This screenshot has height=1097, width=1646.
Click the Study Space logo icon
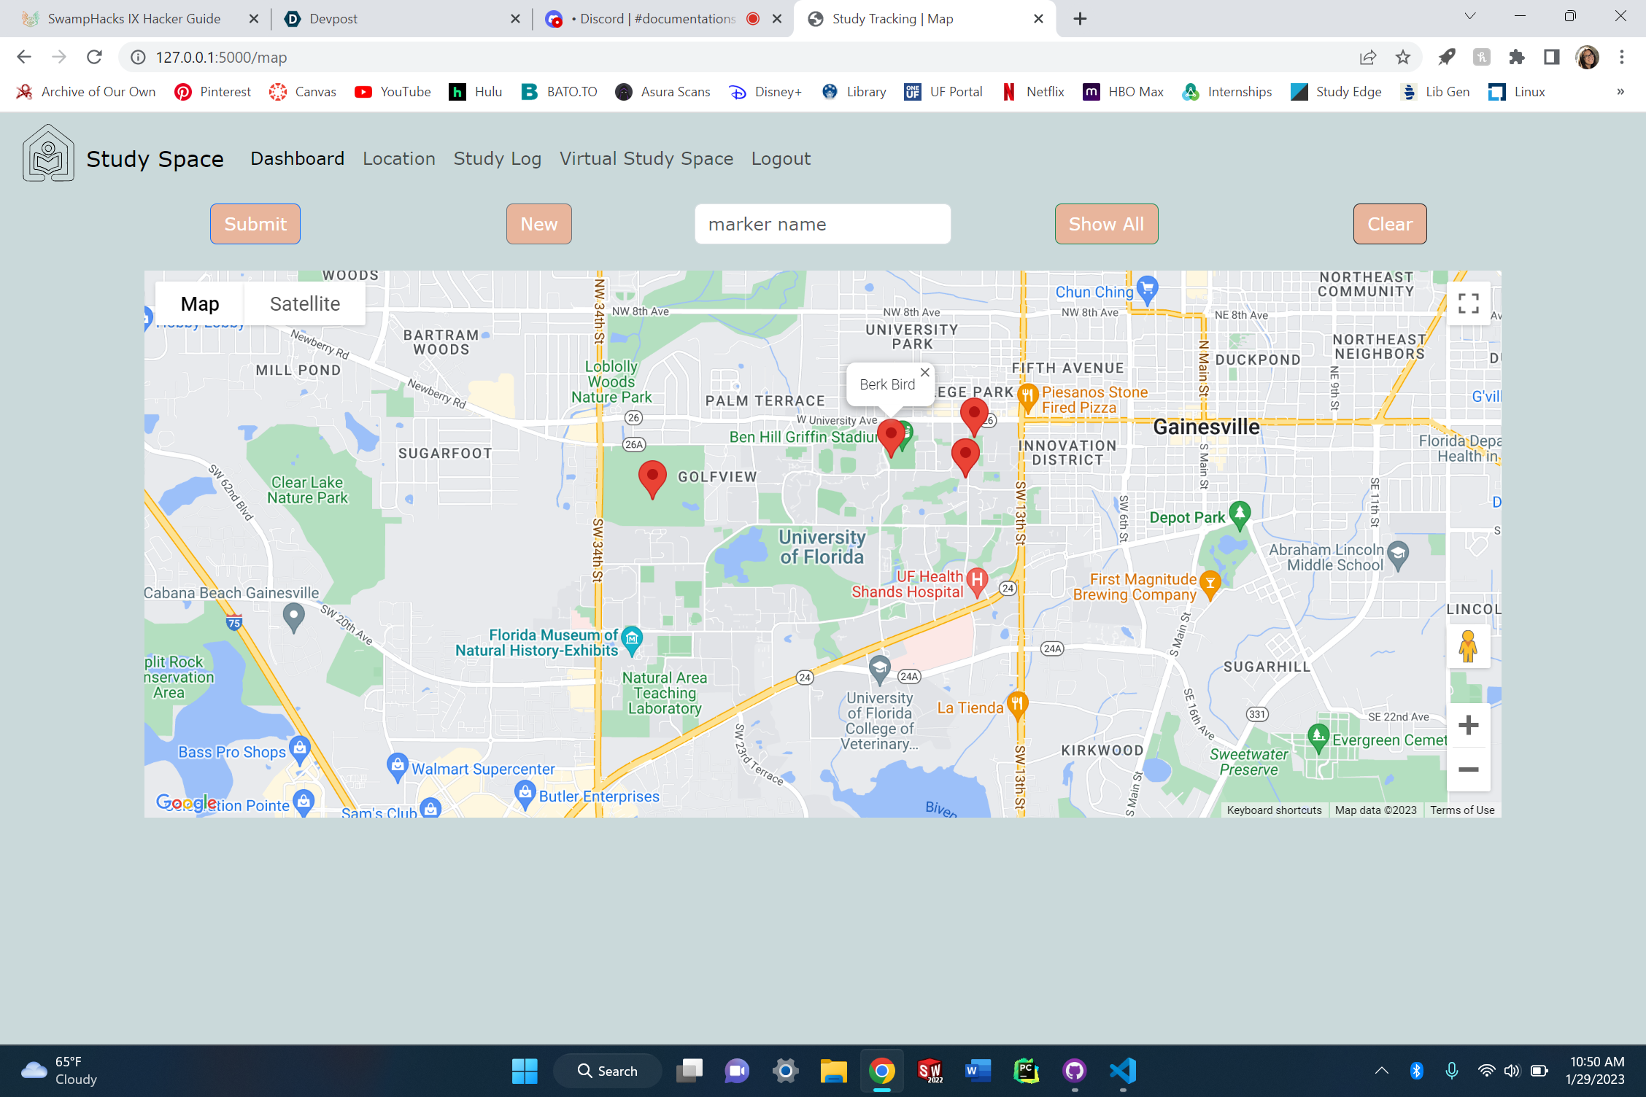(x=48, y=153)
